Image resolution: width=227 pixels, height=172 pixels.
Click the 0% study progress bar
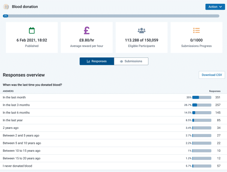tap(111, 16)
